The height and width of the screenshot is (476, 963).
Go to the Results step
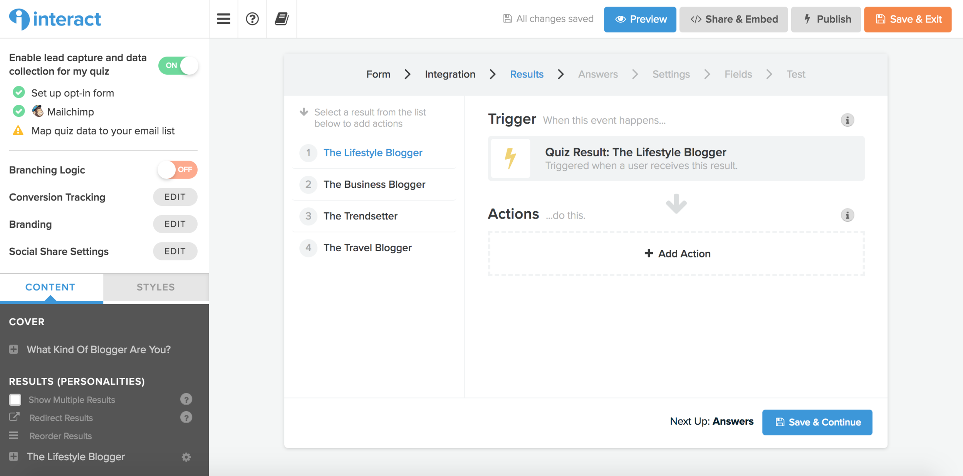pyautogui.click(x=527, y=74)
